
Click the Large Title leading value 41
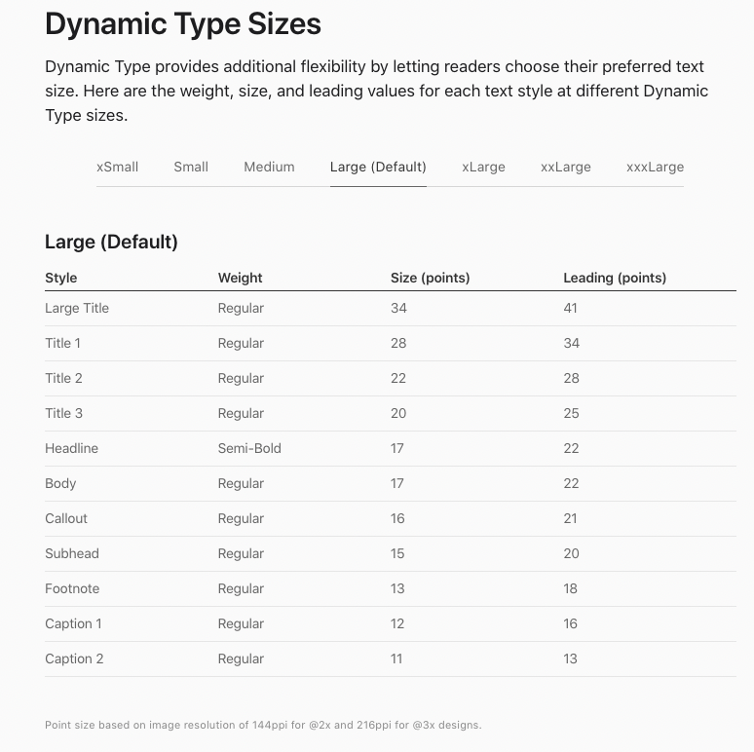click(570, 308)
